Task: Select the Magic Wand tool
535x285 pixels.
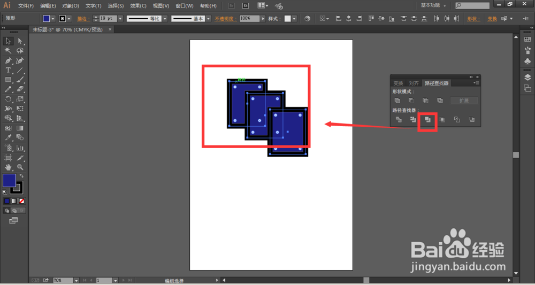Action: [8, 51]
